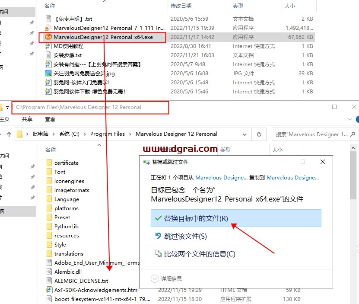The width and height of the screenshot is (359, 304).
Task: Click Marvelous Designer 12 Personal breadcrumb
Action: (176, 134)
